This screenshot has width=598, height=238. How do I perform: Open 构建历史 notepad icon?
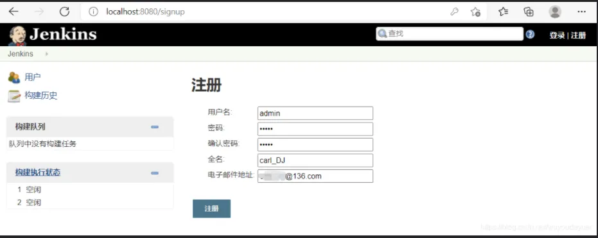click(13, 96)
